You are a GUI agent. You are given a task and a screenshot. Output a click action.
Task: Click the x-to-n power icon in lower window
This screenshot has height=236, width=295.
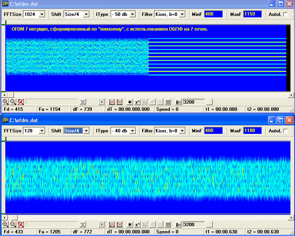coord(137,224)
